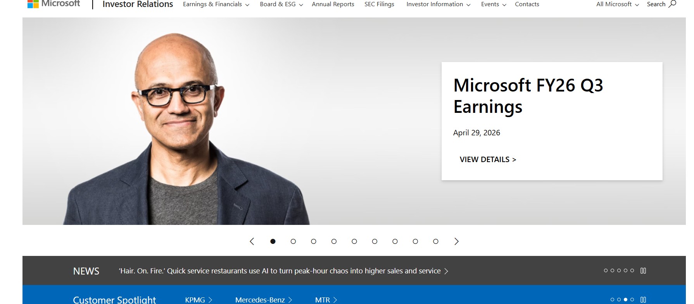Open the KPMG customer spotlight
Screen dimensions: 694x304
coord(199,300)
